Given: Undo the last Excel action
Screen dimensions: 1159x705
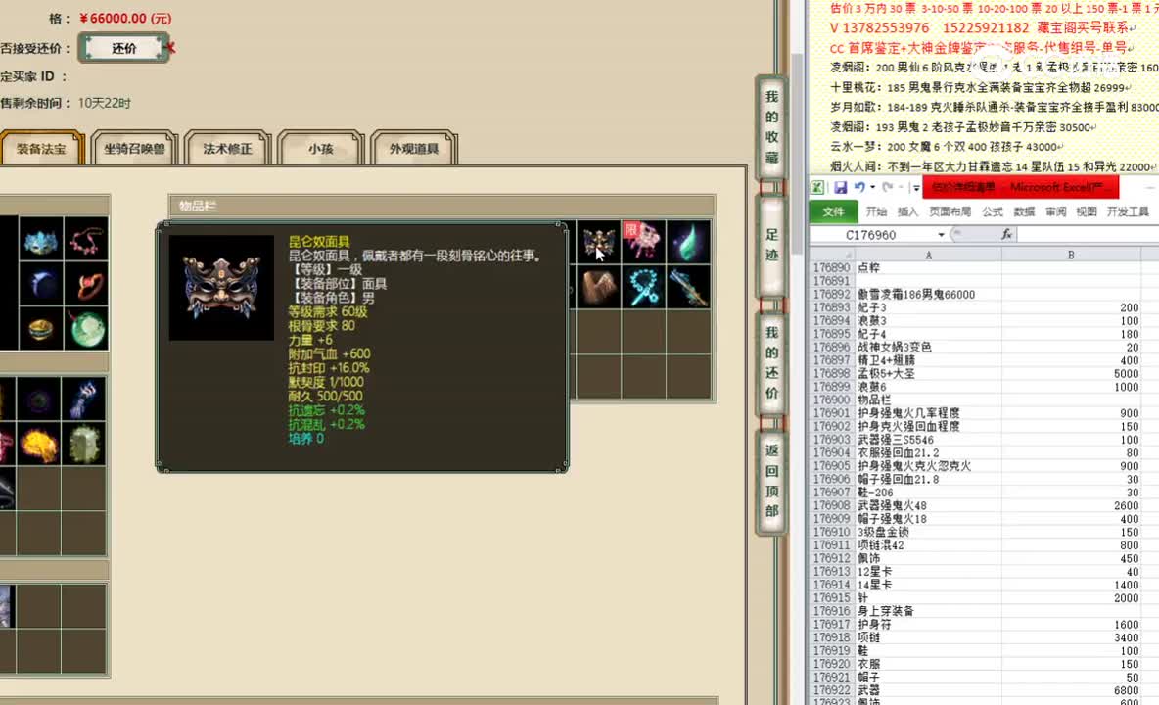Looking at the screenshot, I should [x=858, y=188].
